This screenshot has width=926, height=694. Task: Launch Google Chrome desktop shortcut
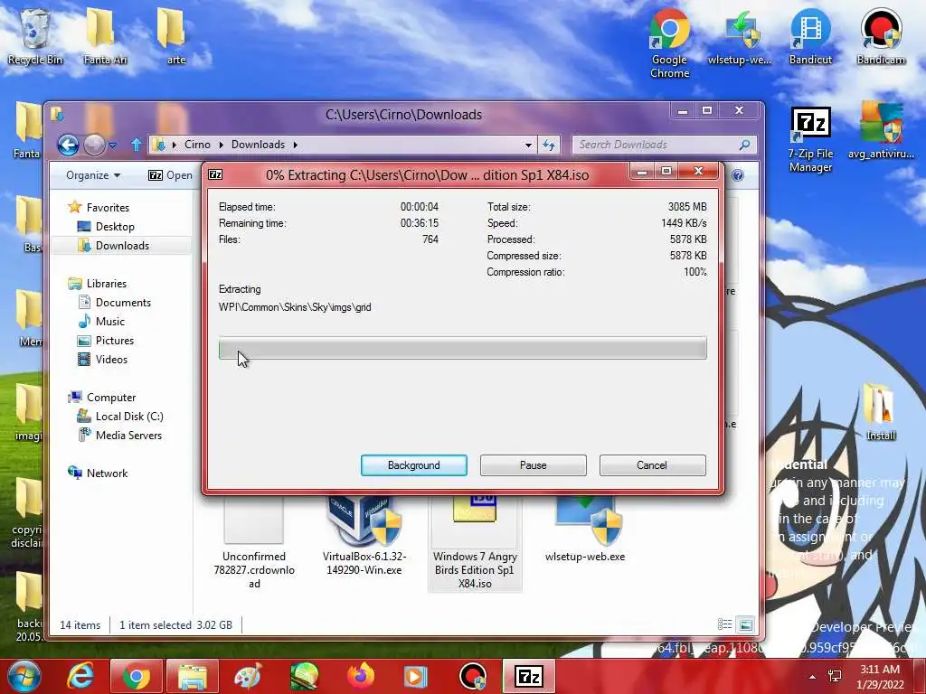point(669,43)
